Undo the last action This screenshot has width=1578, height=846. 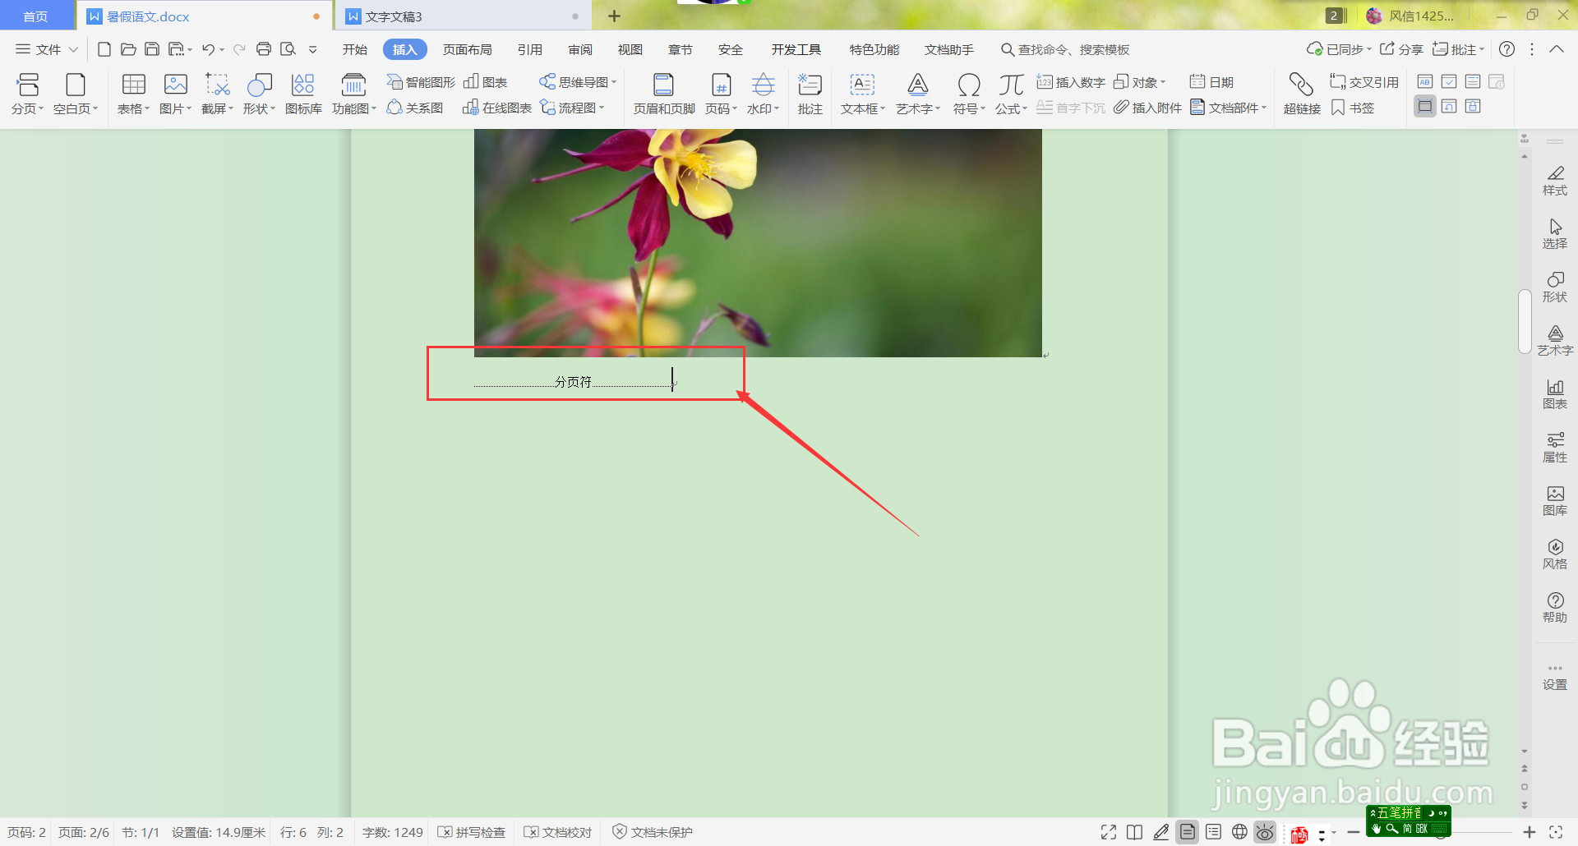(209, 49)
